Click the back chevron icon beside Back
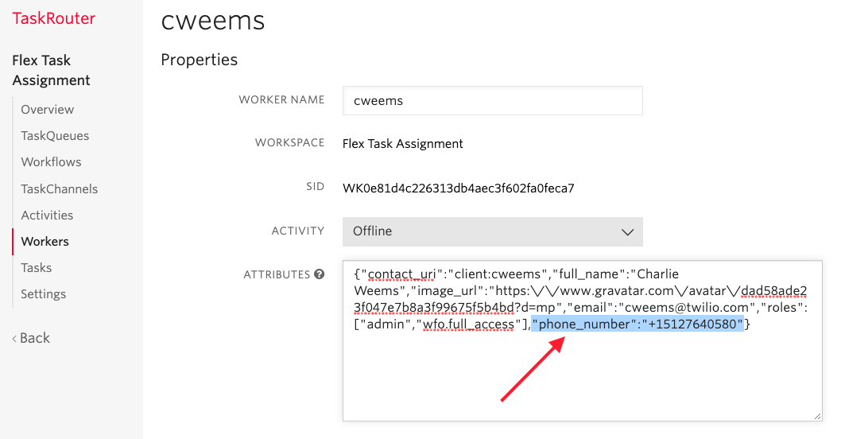 click(x=14, y=339)
